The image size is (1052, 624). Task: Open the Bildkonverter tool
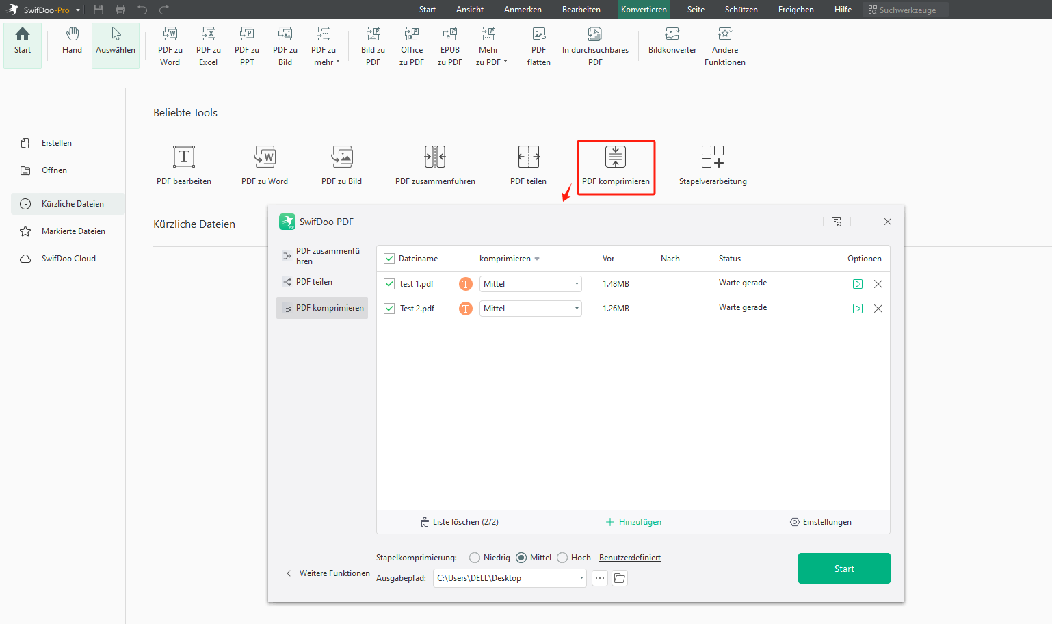pos(672,41)
